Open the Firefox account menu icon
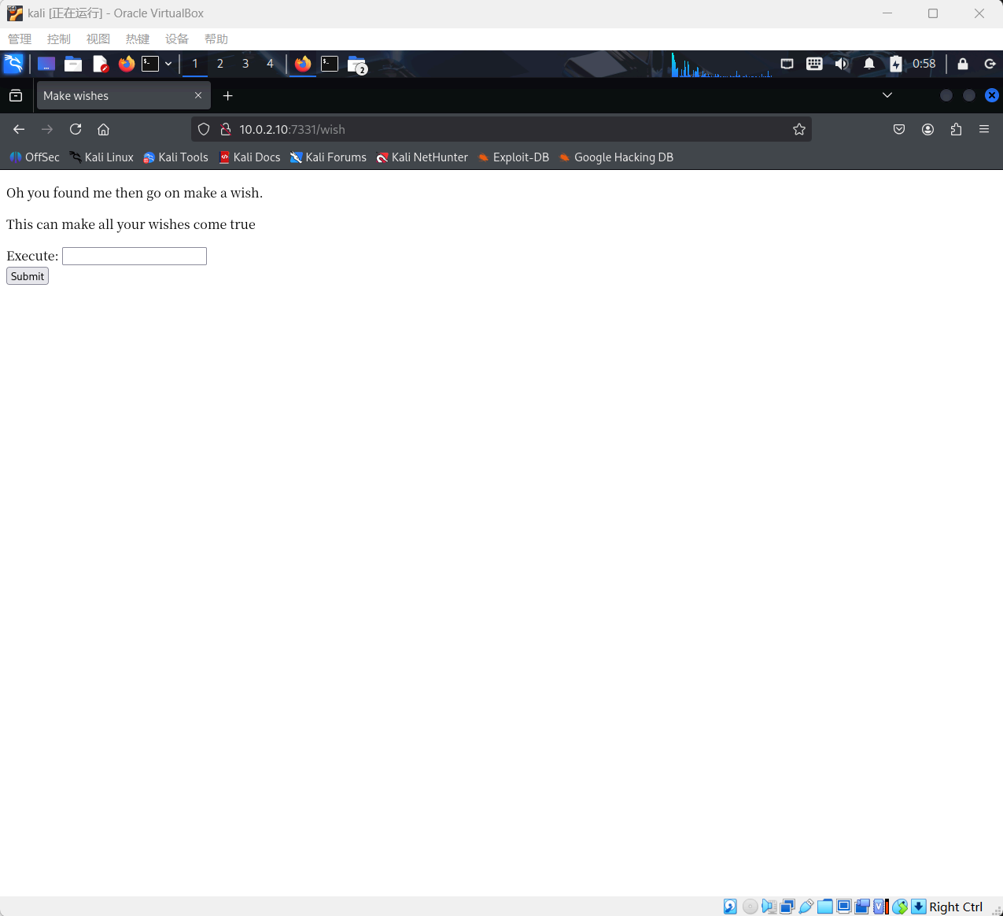1003x916 pixels. 927,129
